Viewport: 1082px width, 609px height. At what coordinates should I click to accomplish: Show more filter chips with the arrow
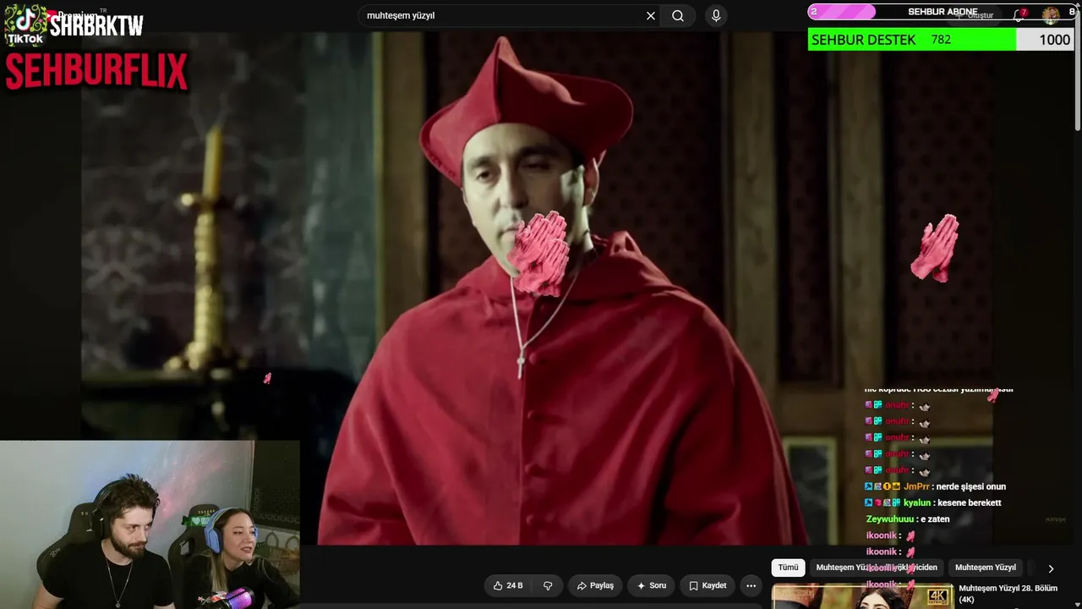click(1051, 568)
